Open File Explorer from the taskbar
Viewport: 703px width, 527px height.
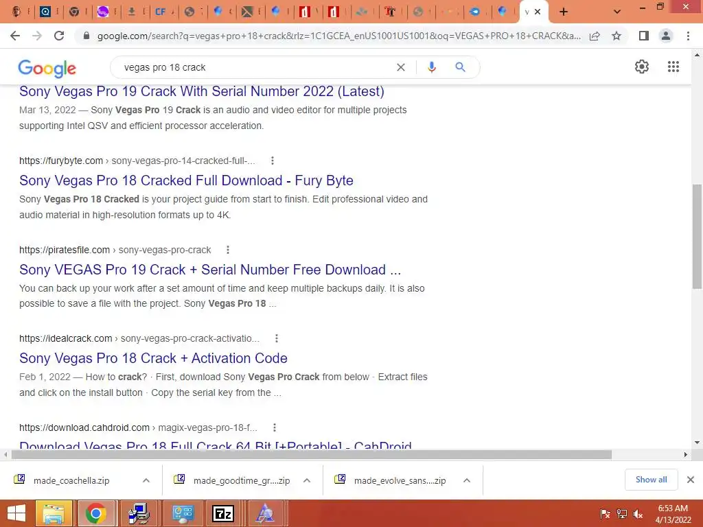click(54, 513)
